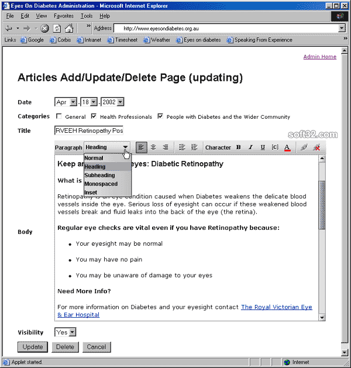
Task: Click the insert hyperlink icon
Action: coord(304,147)
